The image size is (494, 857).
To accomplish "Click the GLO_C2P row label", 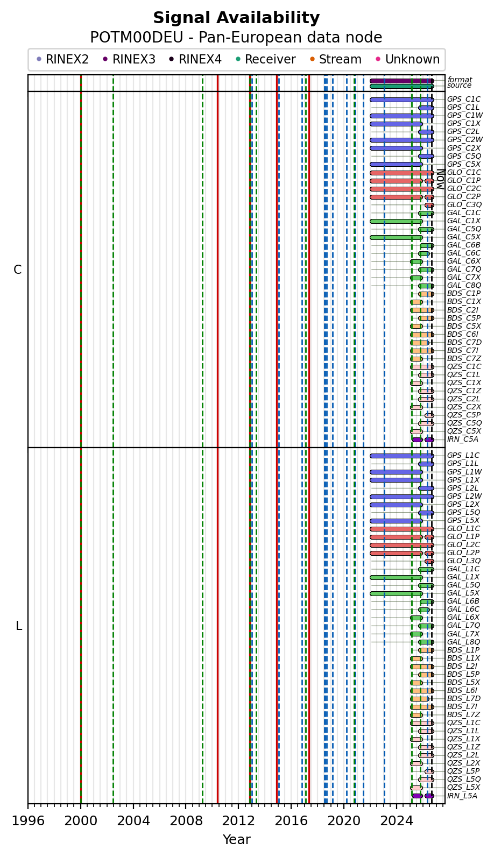I will [464, 197].
